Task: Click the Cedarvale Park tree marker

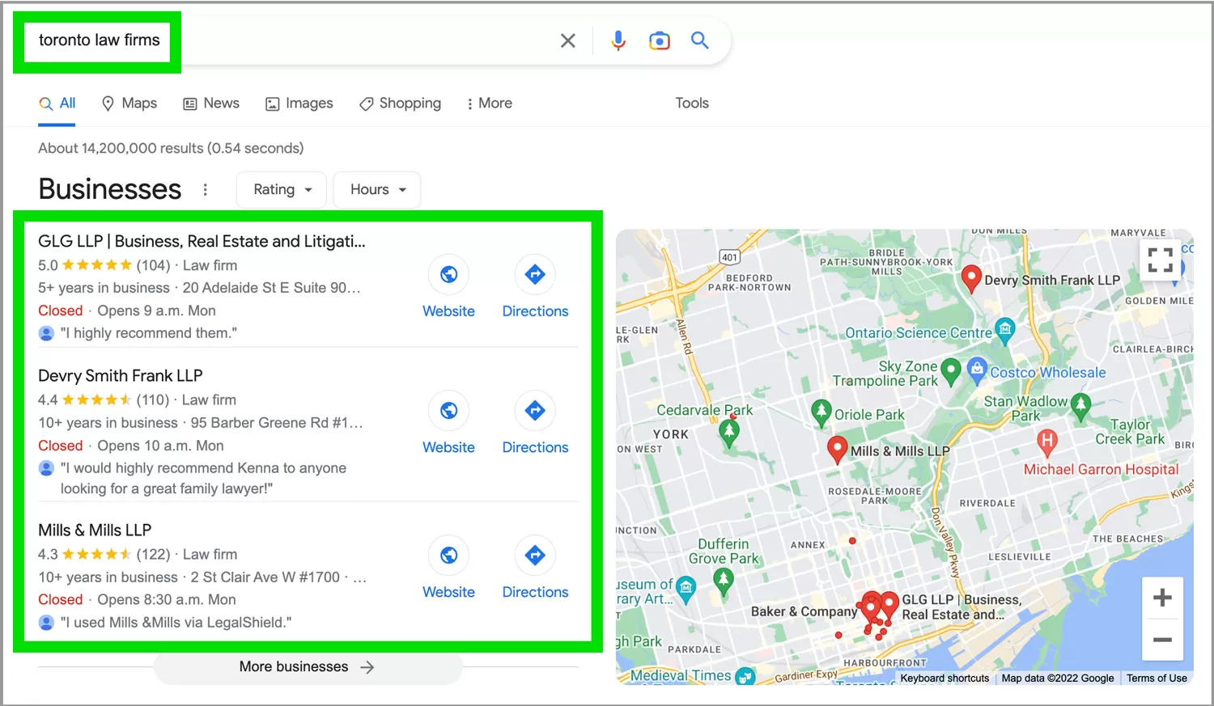Action: [729, 433]
